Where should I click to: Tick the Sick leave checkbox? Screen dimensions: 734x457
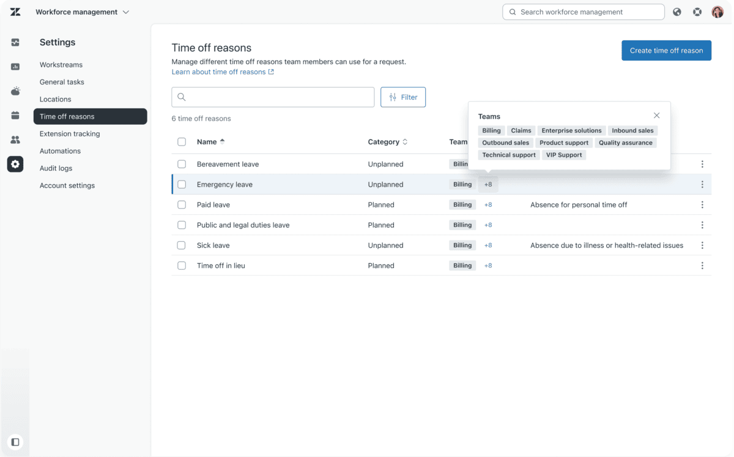pyautogui.click(x=182, y=245)
